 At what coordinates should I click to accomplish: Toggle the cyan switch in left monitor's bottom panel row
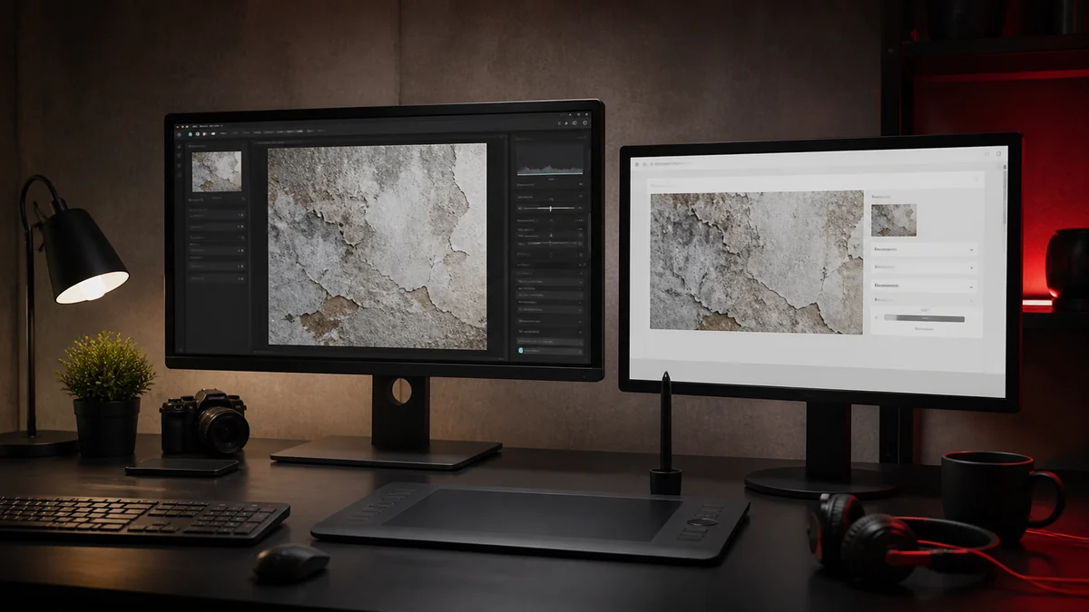click(x=520, y=351)
